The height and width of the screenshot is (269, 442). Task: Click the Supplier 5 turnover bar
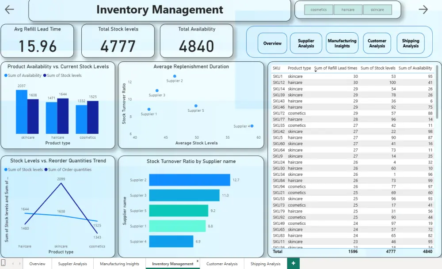(179, 210)
